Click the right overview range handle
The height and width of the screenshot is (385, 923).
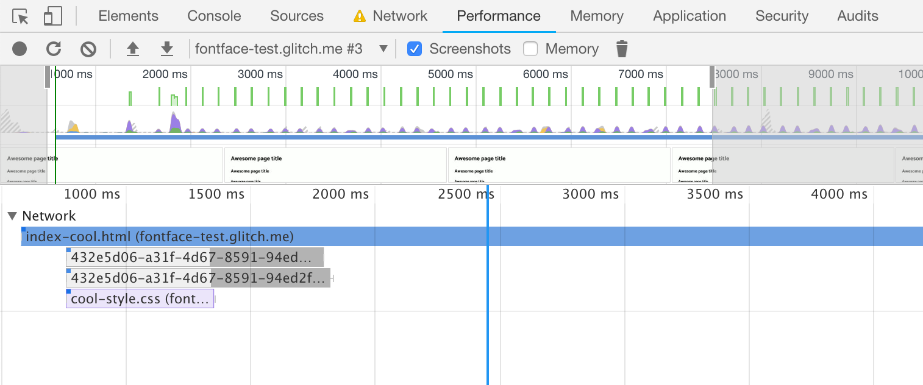pyautogui.click(x=711, y=78)
